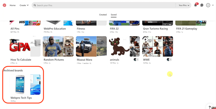Click collaborator avatars on animals board
Screen dimensions: 216x109
coord(136,59)
